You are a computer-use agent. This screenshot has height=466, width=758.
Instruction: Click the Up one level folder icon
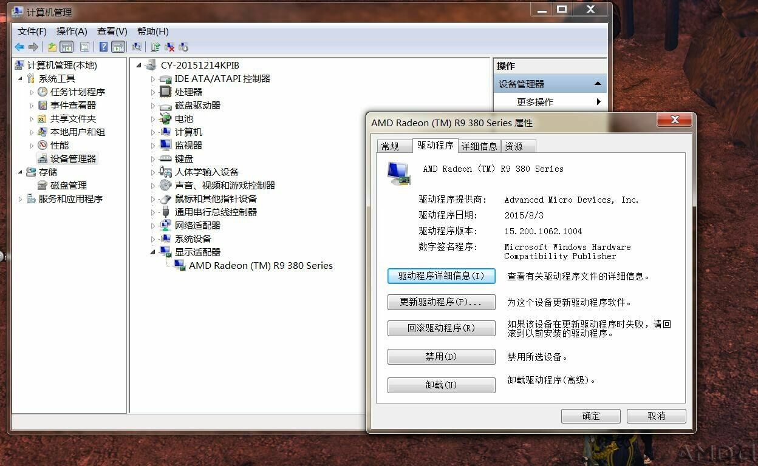click(52, 47)
